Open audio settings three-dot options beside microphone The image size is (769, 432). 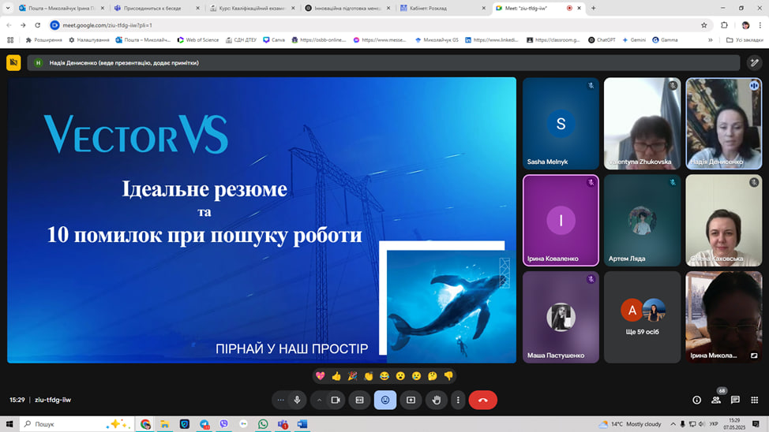[280, 400]
